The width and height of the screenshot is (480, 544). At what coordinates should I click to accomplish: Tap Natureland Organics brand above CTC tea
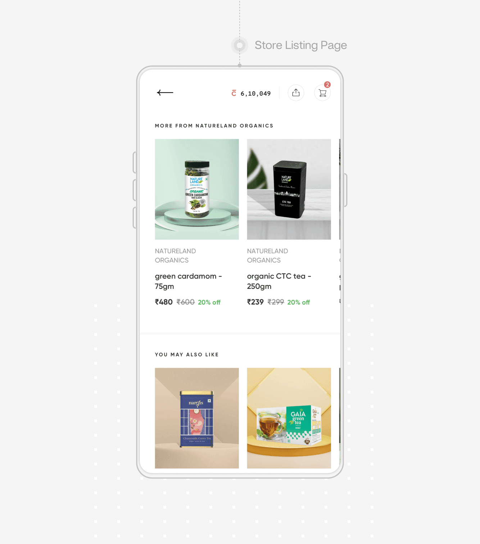pyautogui.click(x=268, y=255)
